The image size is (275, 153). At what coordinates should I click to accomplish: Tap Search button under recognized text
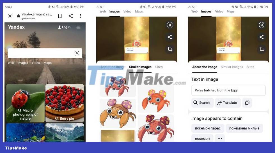(x=202, y=103)
